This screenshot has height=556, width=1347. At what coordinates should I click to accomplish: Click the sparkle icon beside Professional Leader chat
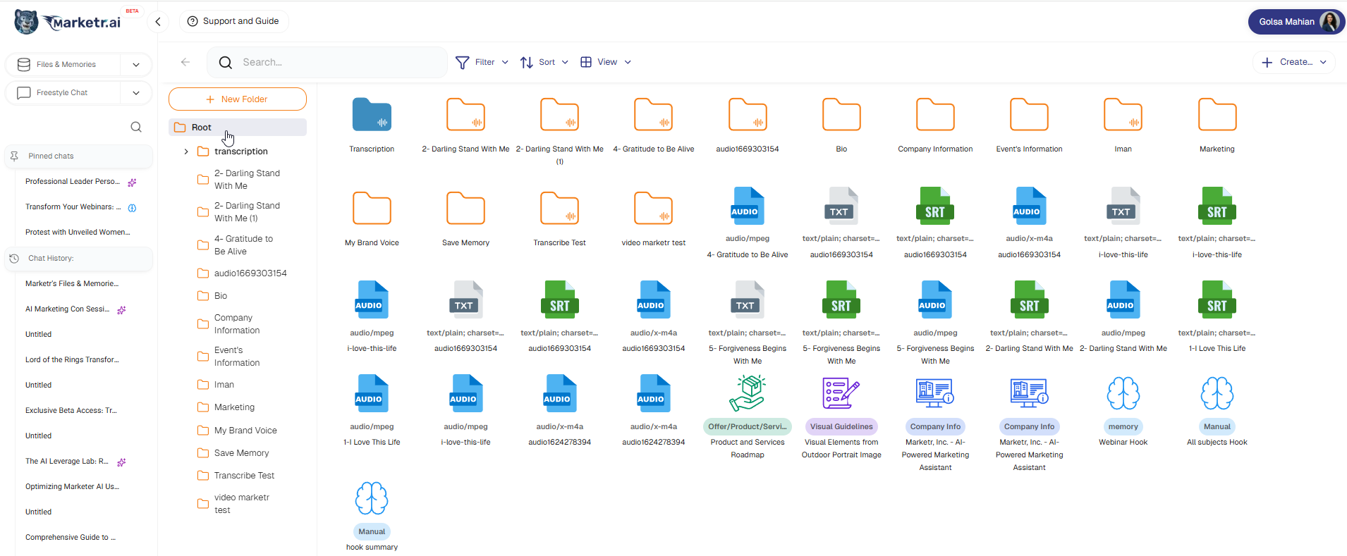click(132, 182)
